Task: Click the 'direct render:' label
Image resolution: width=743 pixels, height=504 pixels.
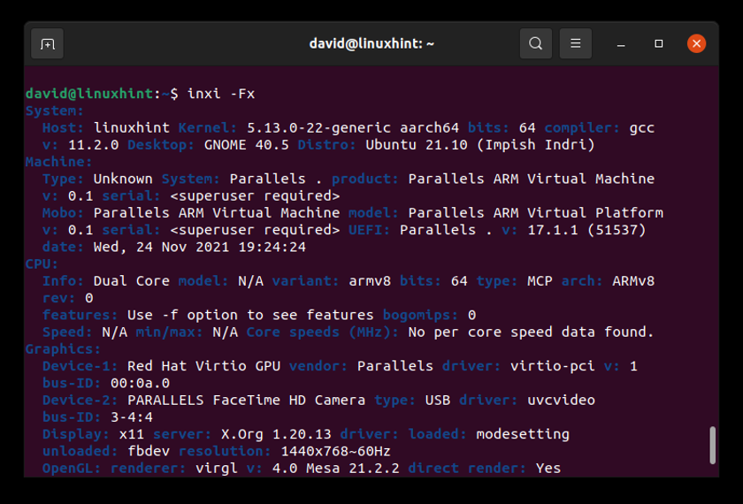Action: click(x=467, y=468)
